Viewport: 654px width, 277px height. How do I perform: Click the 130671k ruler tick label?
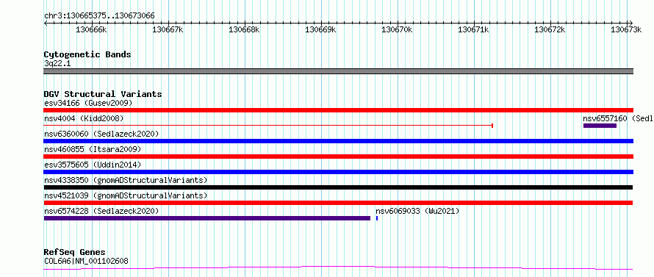pyautogui.click(x=473, y=29)
